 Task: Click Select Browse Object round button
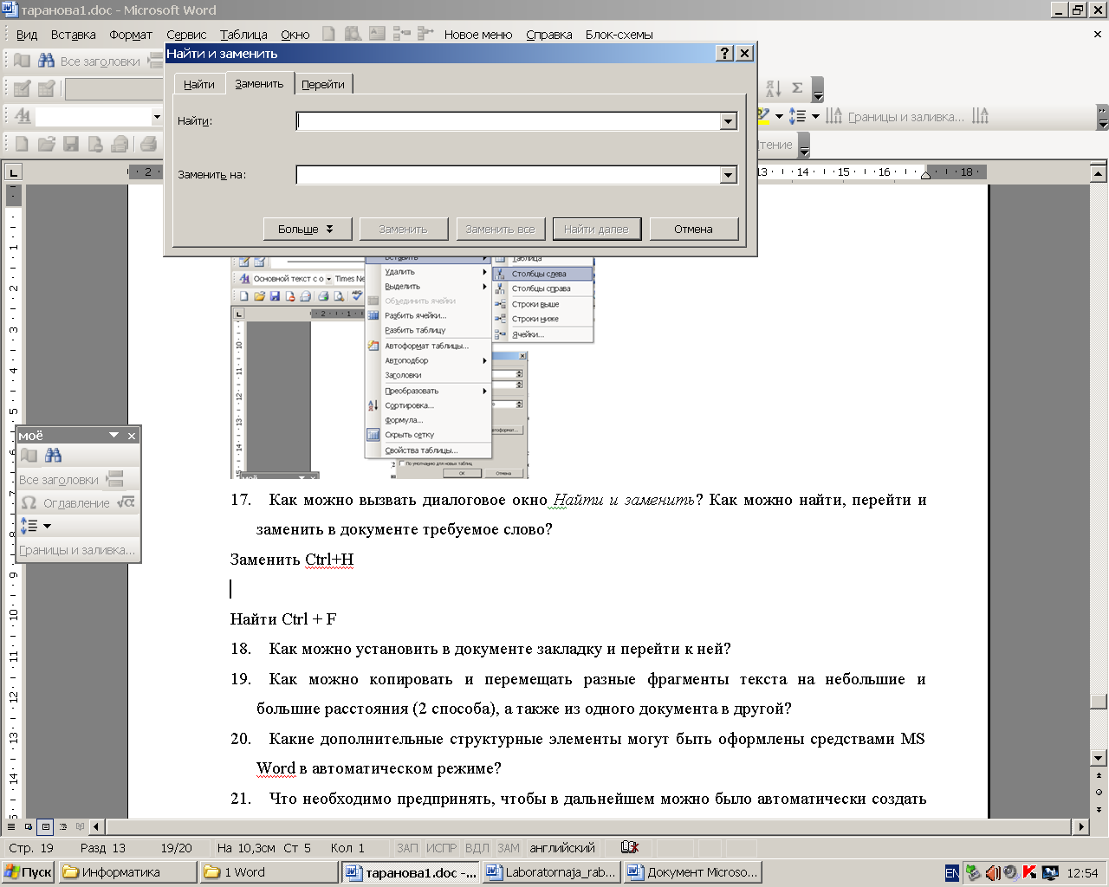1099,792
